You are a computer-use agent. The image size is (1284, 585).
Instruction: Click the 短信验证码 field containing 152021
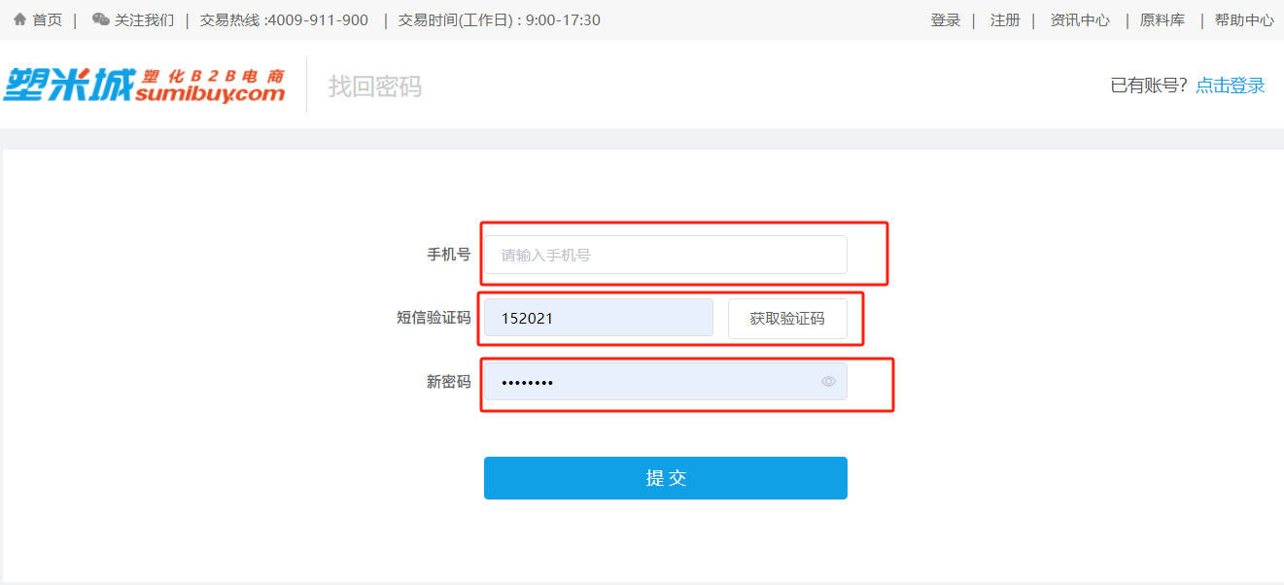tap(599, 318)
